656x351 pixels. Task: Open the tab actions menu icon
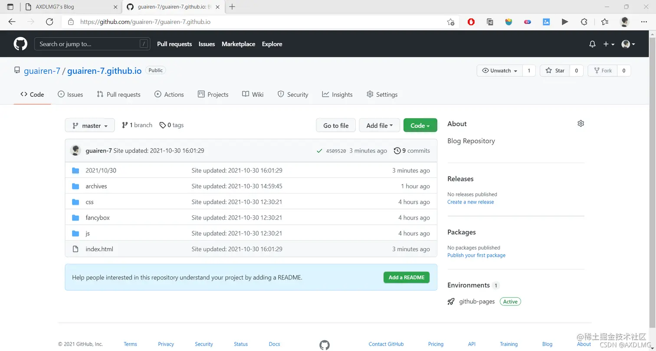point(10,7)
